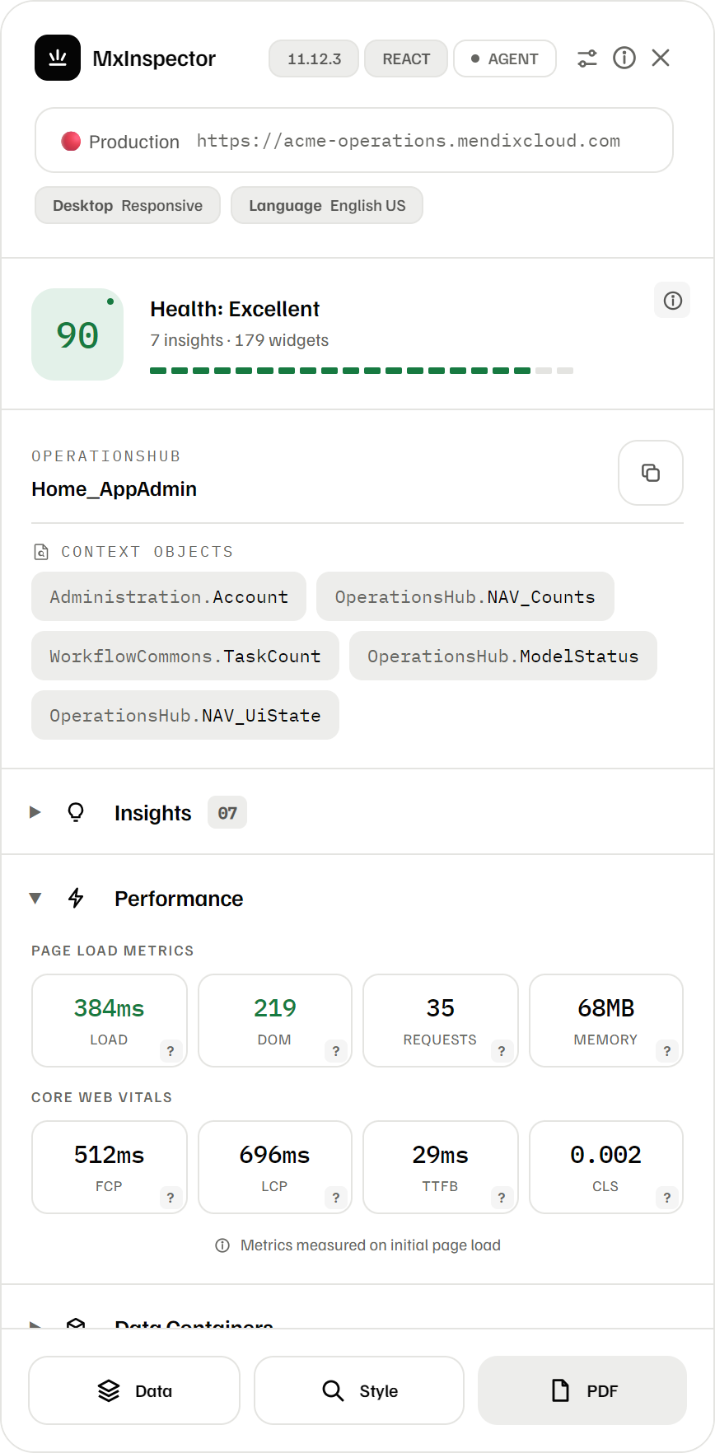Click the REACT badge
715x1453 pixels.
[406, 58]
